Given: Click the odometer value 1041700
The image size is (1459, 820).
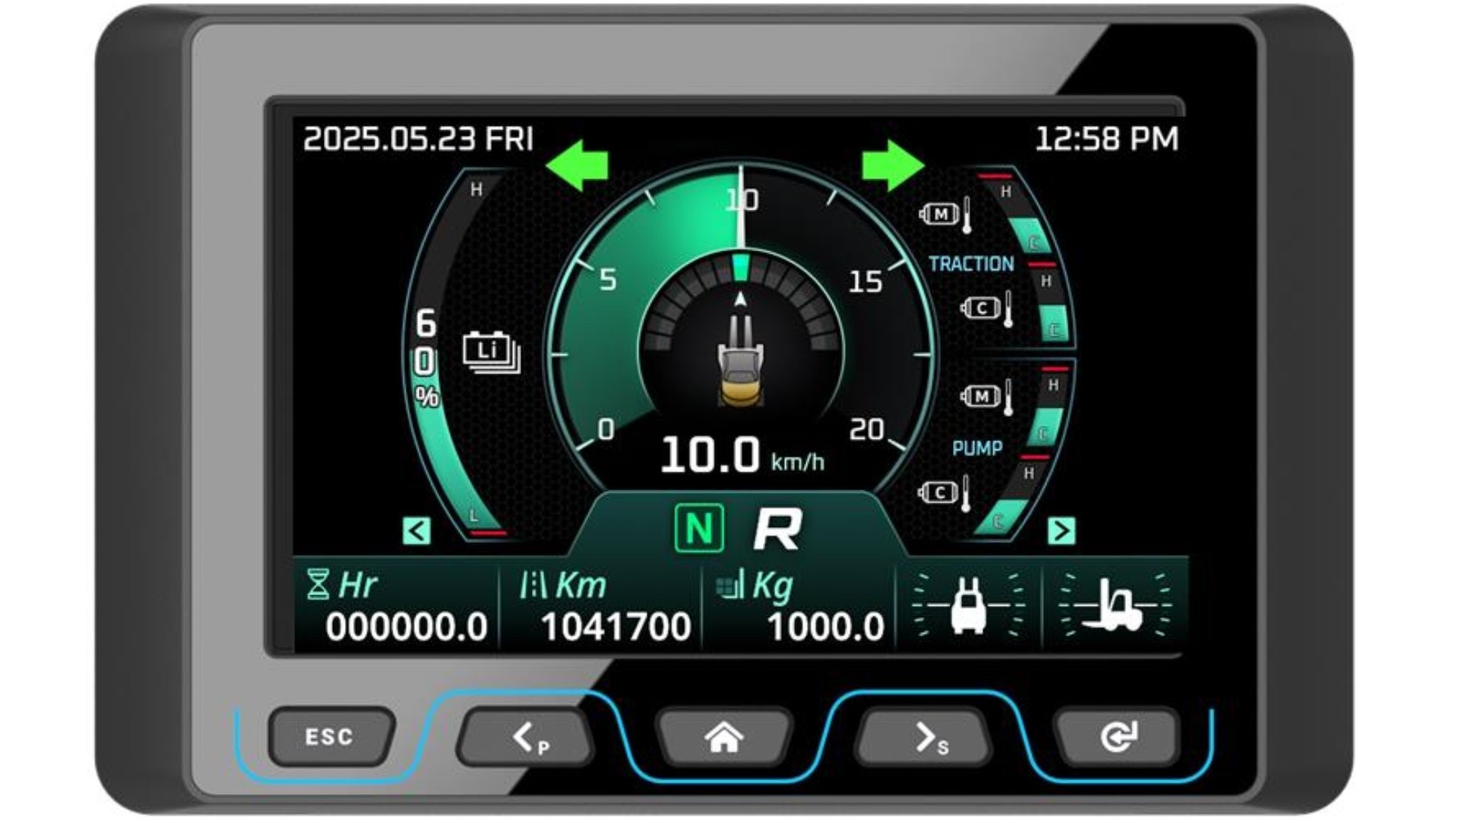Looking at the screenshot, I should tap(616, 627).
